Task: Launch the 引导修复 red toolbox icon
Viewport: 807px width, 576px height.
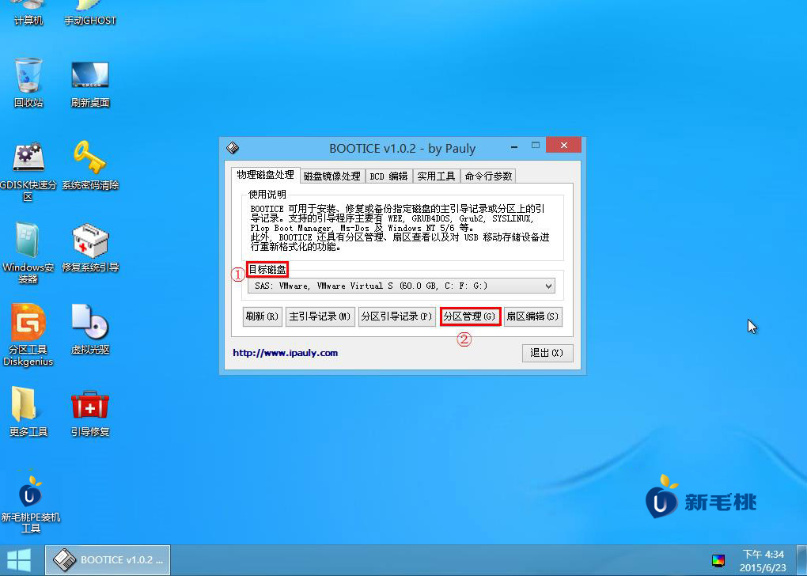Action: 90,413
